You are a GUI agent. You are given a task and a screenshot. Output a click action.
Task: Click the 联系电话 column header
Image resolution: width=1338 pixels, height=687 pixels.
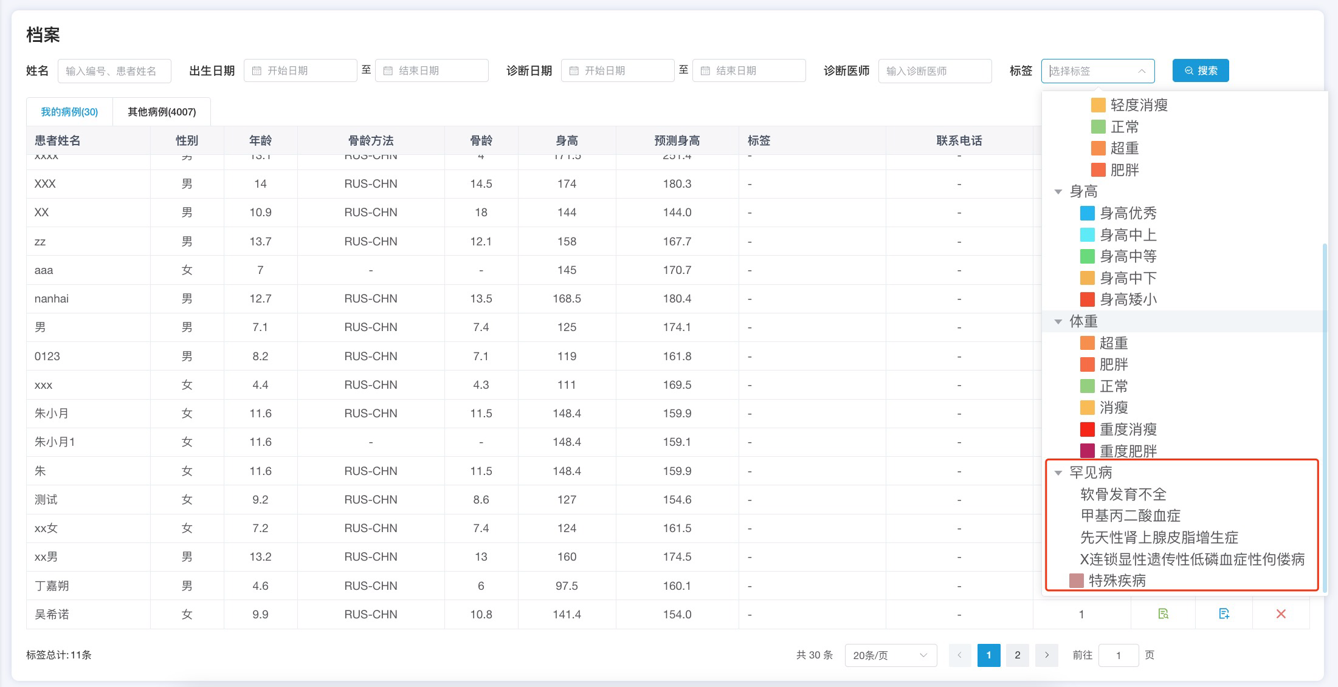[x=959, y=141]
